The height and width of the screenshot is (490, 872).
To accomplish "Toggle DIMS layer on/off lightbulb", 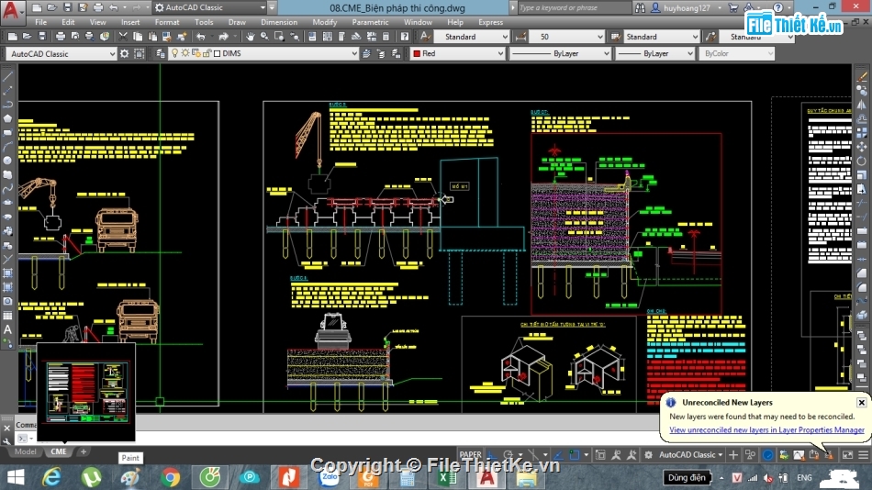I will pyautogui.click(x=174, y=53).
